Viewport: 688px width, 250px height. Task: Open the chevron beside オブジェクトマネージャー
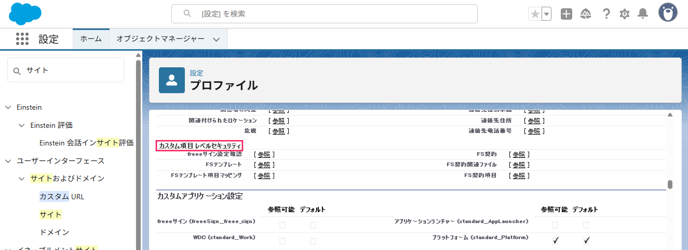click(217, 39)
